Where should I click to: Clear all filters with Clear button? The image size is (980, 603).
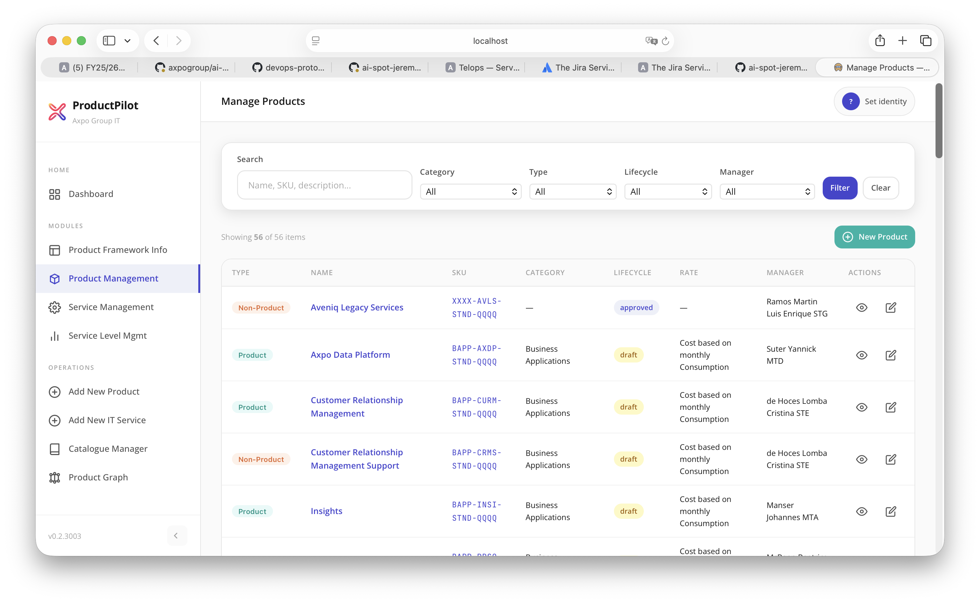pos(880,188)
